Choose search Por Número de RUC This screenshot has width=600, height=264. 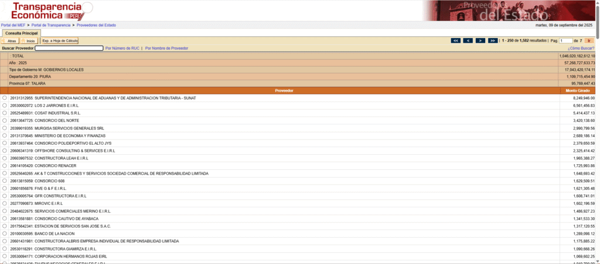click(x=122, y=48)
